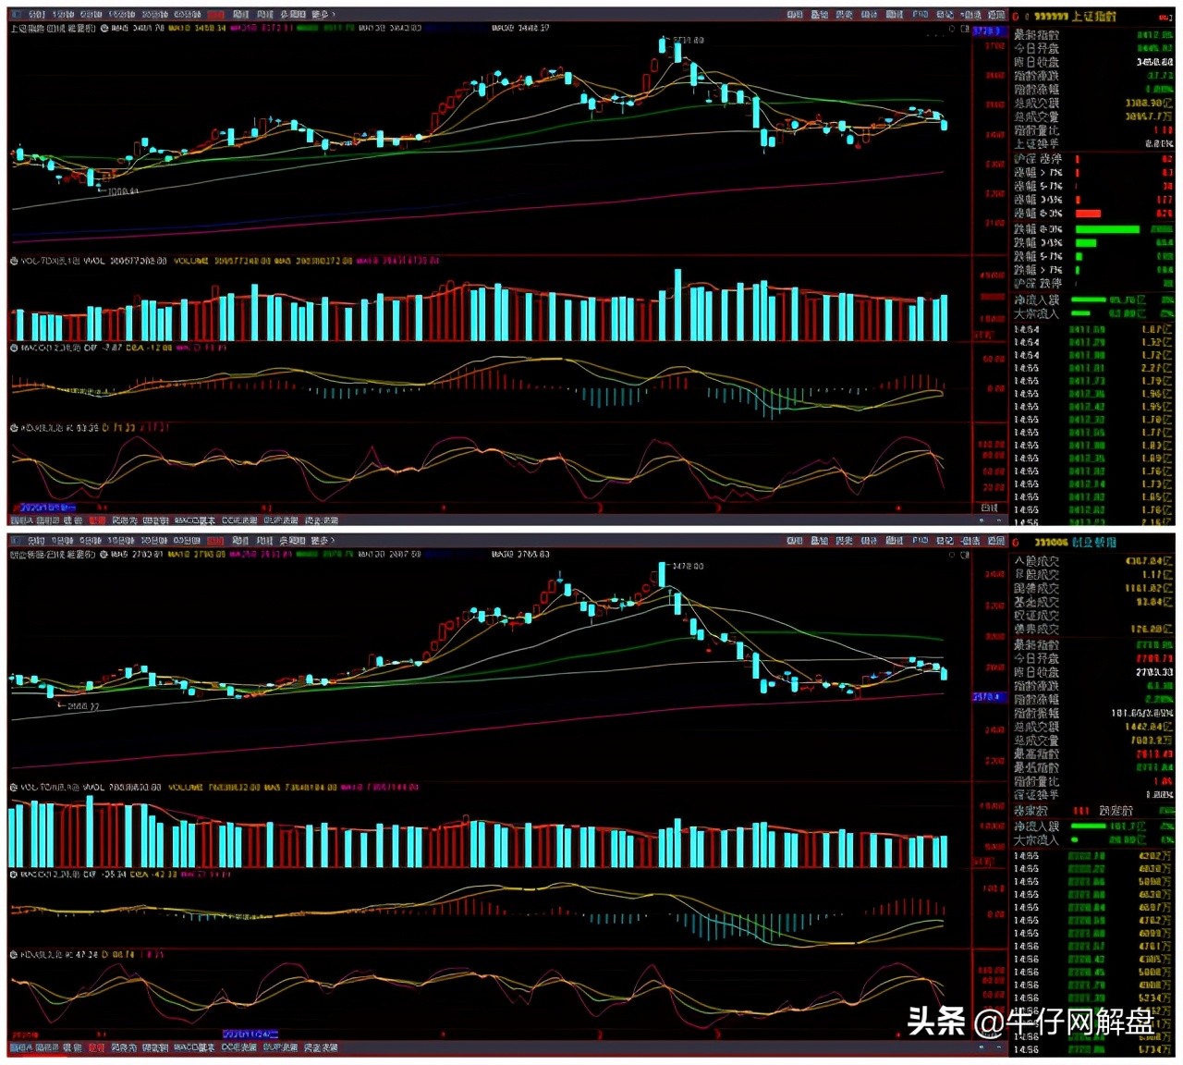1183x1065 pixels.
Task: Open MACD indicator settings in 创业板指 chart
Action: pyautogui.click(x=14, y=874)
